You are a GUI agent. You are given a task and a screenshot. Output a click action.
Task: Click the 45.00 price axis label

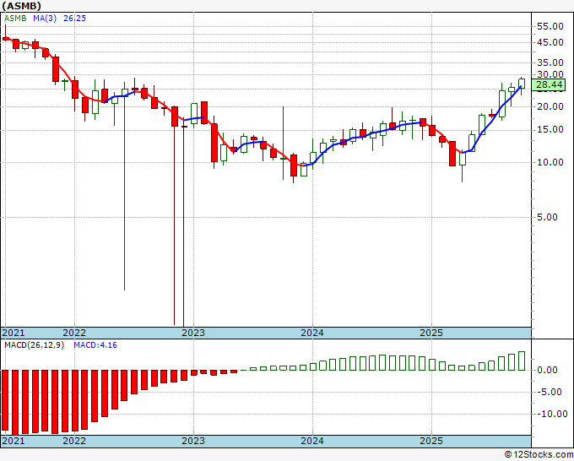(x=550, y=42)
